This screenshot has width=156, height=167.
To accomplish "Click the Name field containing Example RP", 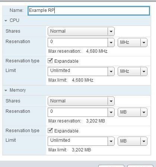I will pos(89,11).
